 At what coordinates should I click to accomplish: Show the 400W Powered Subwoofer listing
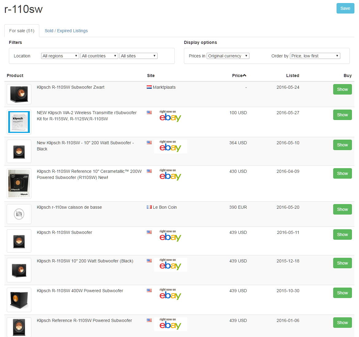(x=342, y=293)
